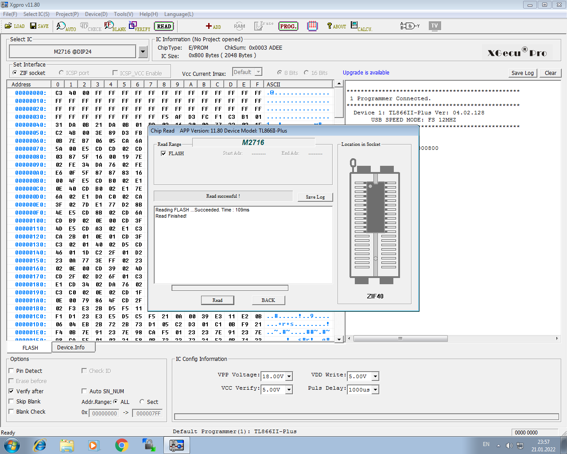Click the start address 00000000 field
The height and width of the screenshot is (454, 567).
[105, 413]
